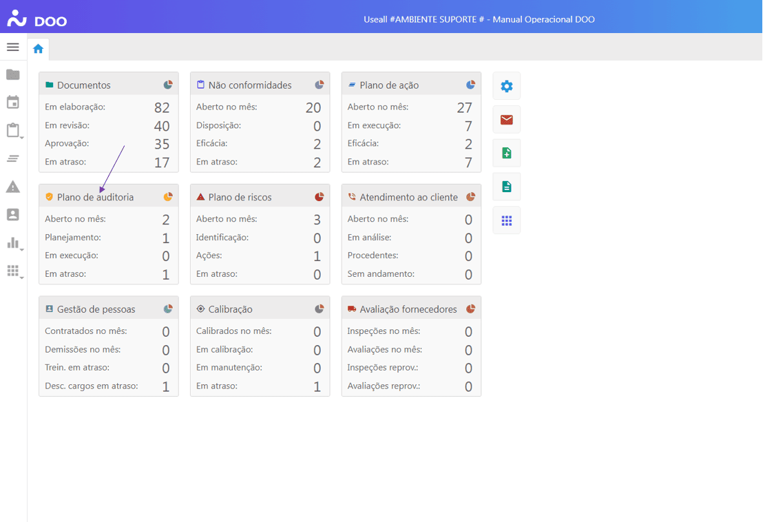Screen dimensions: 763x522
Task: Click the teal document text button
Action: point(507,187)
